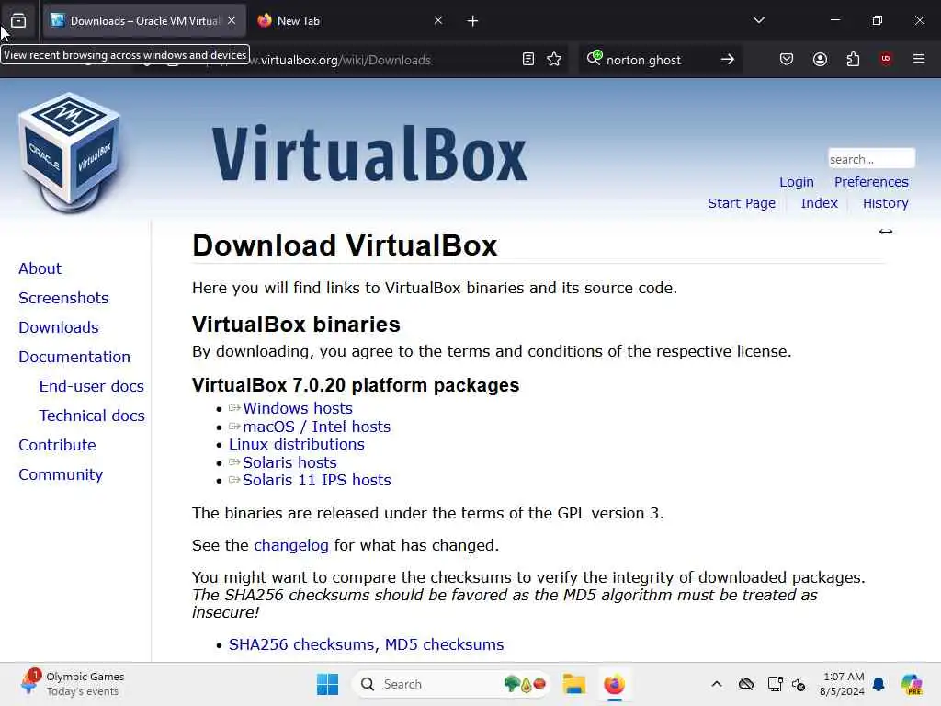Click the VirtualBox cube logo
The width and height of the screenshot is (941, 706).
point(70,153)
